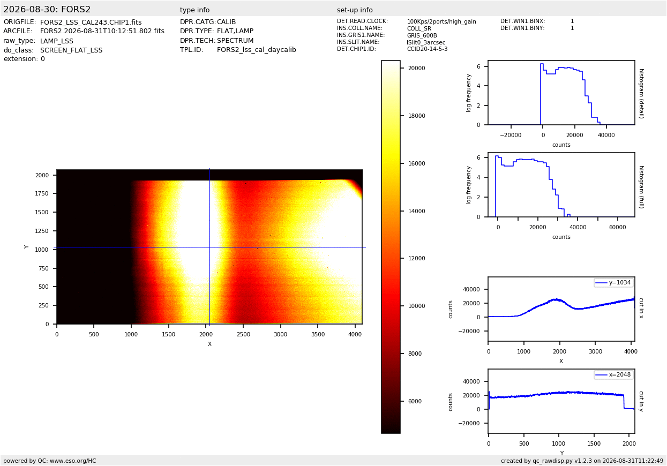Click the cut in x plot
This screenshot has height=466, width=667.
(x=561, y=309)
